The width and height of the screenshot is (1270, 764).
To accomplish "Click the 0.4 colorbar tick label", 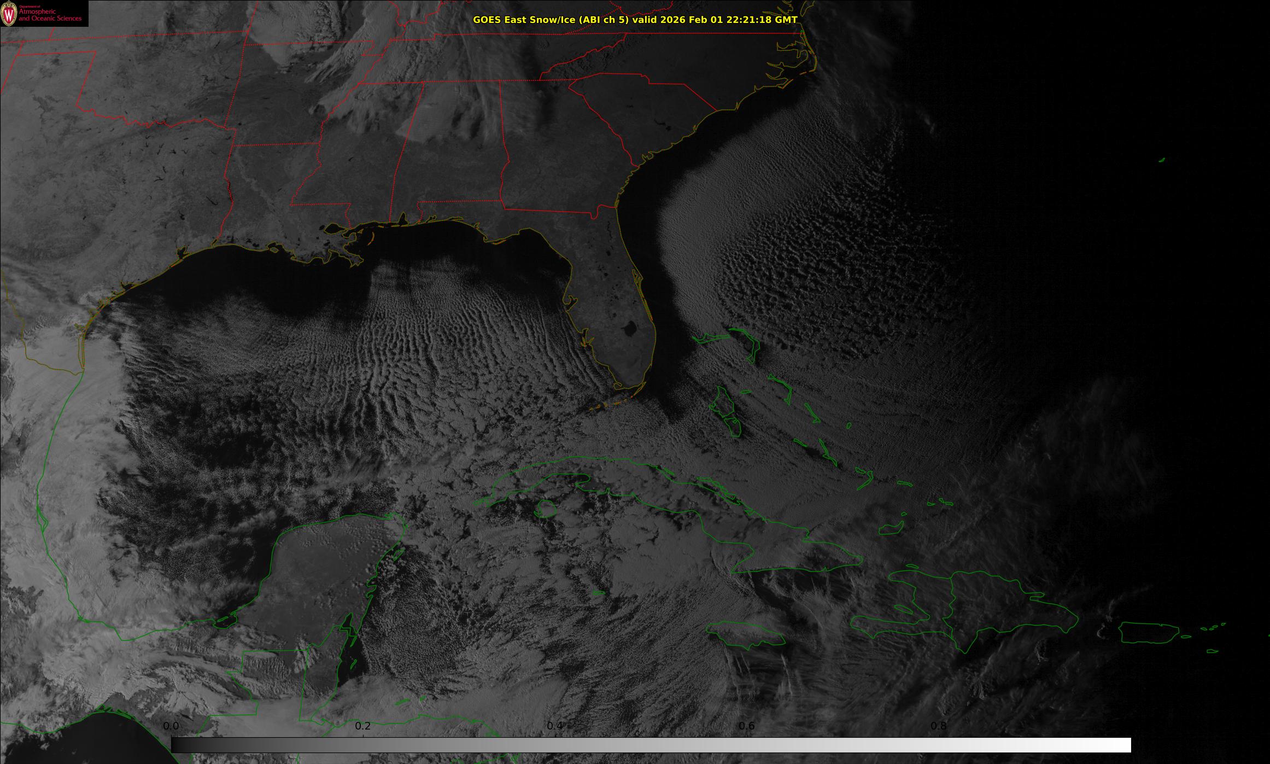I will click(555, 726).
